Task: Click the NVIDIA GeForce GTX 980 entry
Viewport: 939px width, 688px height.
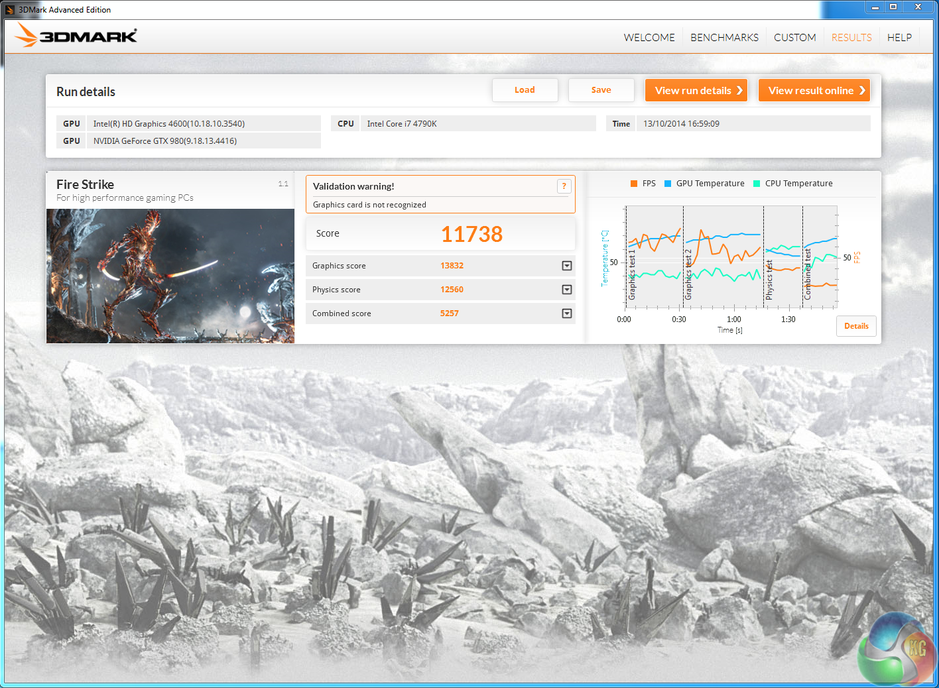Action: coord(188,141)
